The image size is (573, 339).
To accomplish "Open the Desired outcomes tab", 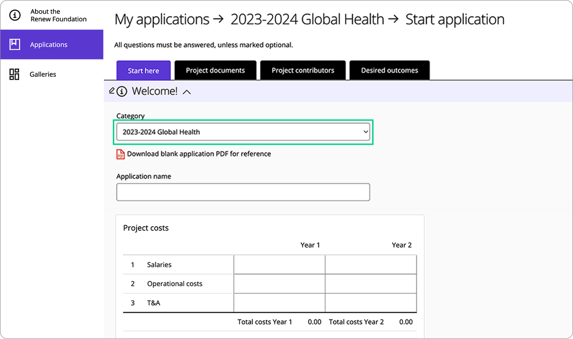I will point(389,70).
